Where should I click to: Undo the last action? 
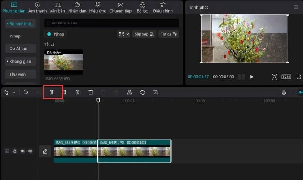click(26, 92)
